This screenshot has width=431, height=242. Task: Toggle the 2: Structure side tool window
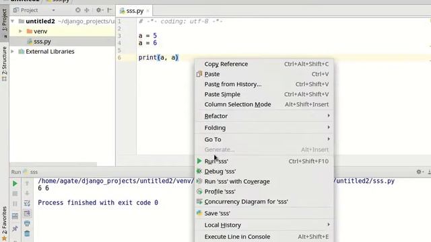click(4, 64)
